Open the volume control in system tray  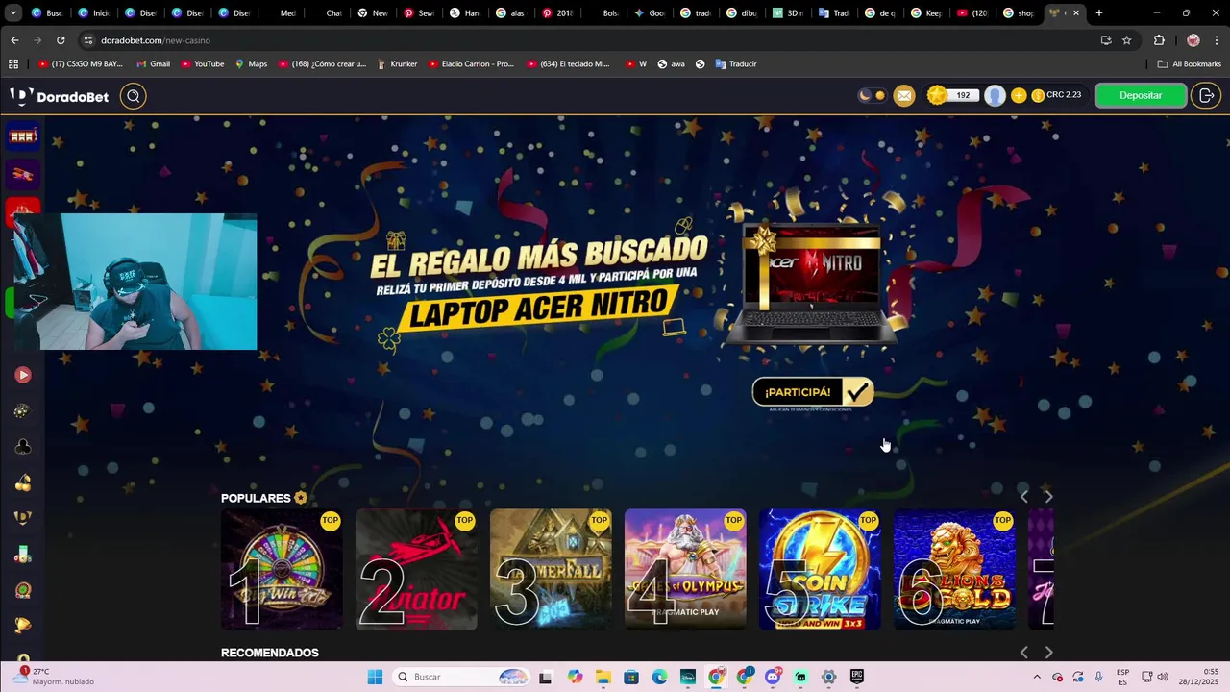coord(1163,677)
